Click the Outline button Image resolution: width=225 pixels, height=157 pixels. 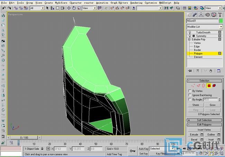(211, 135)
